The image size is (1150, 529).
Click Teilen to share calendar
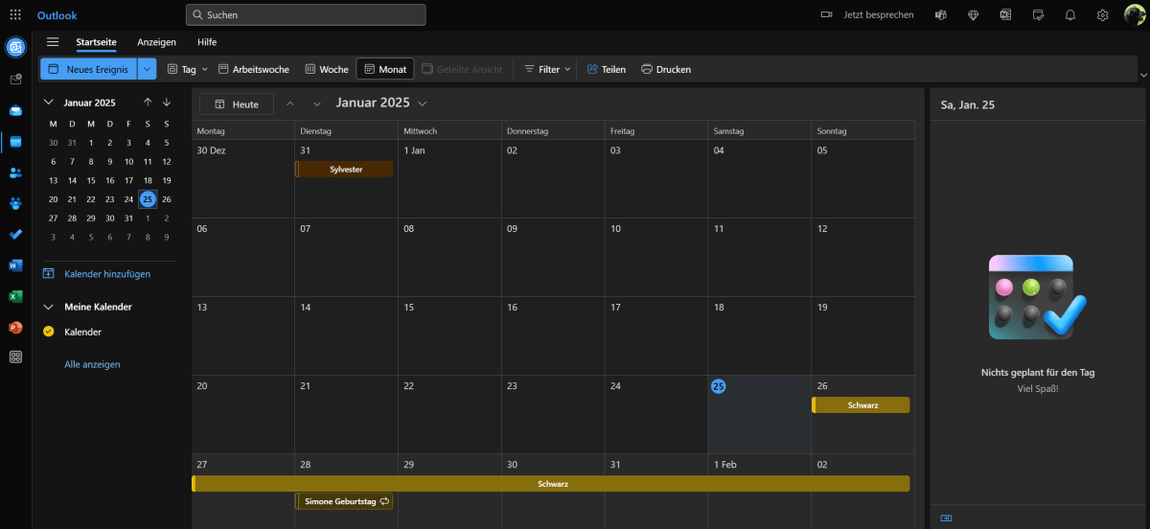click(606, 69)
